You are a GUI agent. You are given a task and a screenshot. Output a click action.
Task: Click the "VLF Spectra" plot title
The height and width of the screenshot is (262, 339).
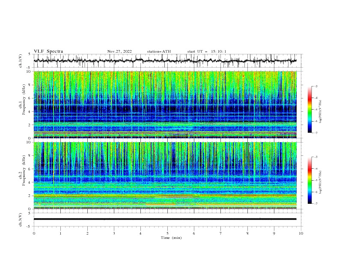tap(48, 51)
